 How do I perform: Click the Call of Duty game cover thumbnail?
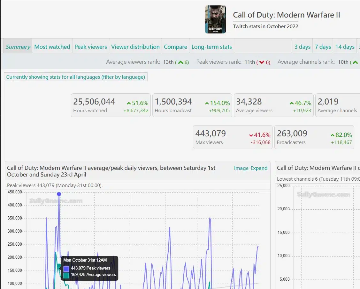pos(215,19)
